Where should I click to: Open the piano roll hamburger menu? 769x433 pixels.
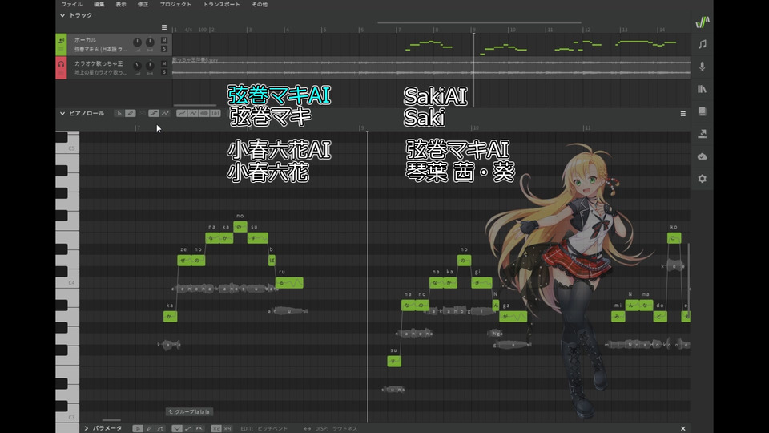(x=682, y=114)
